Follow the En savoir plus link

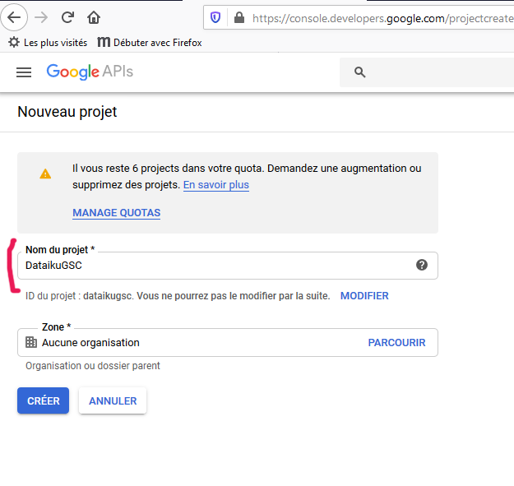point(216,185)
